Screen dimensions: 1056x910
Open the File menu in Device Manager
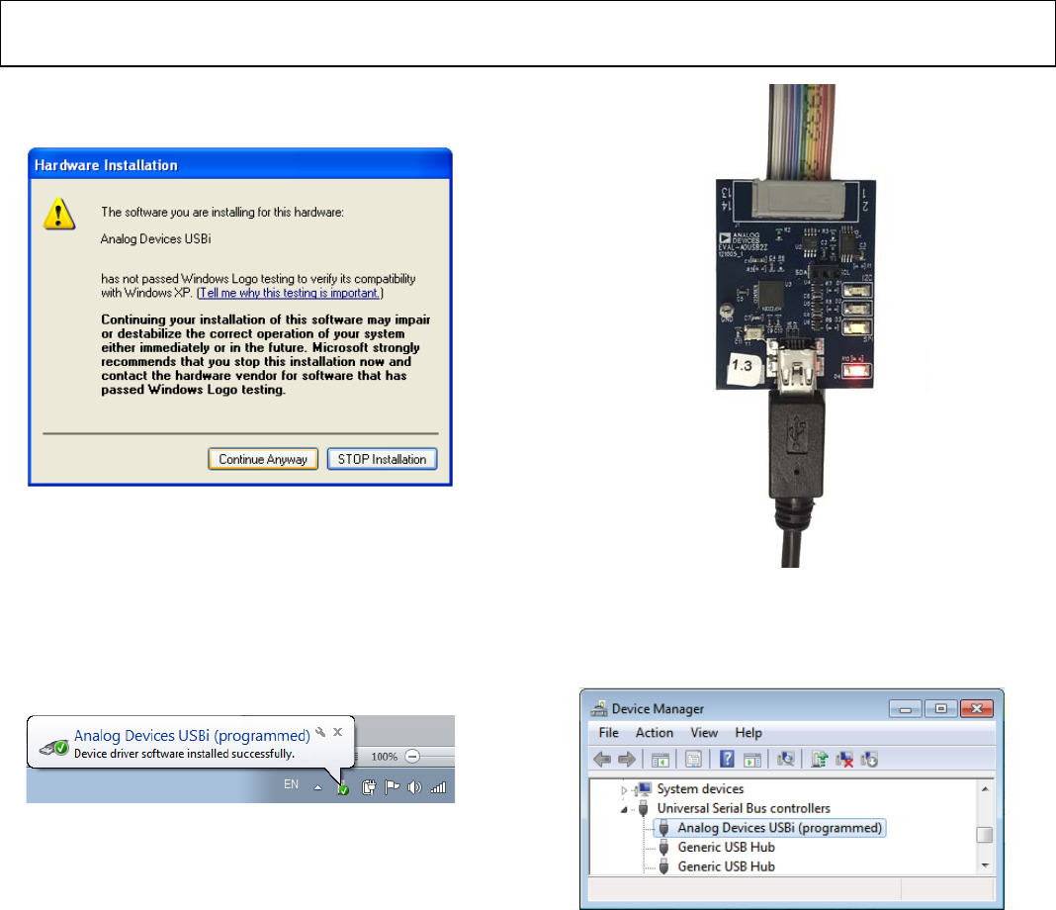607,733
